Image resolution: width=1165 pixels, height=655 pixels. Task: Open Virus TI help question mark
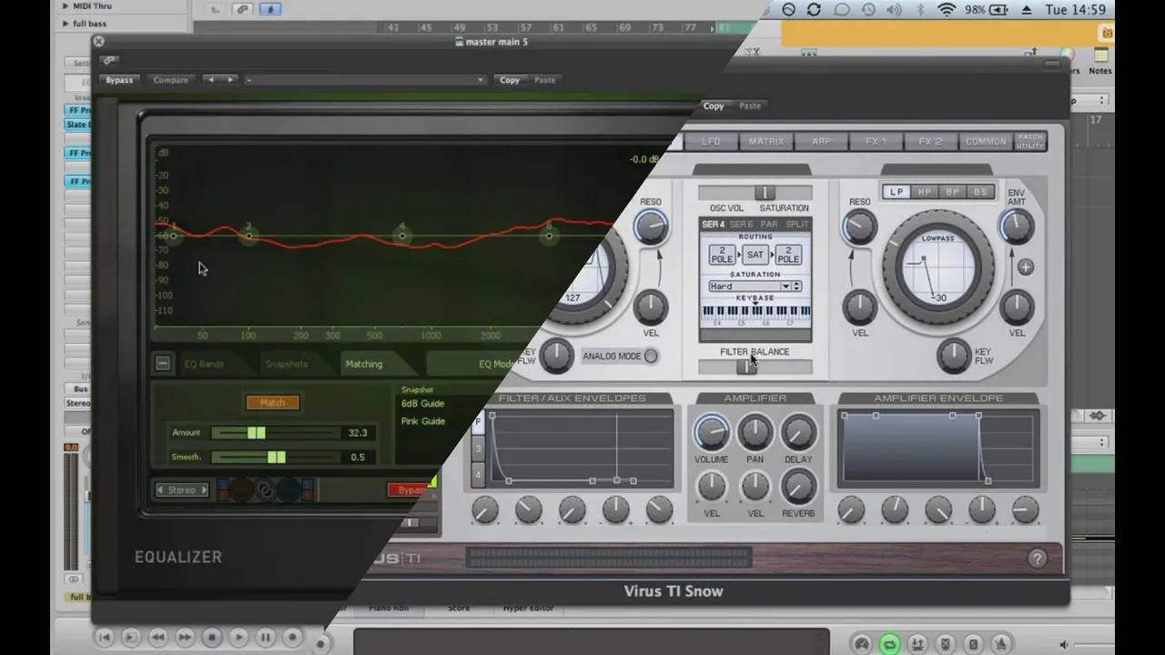(x=1037, y=559)
